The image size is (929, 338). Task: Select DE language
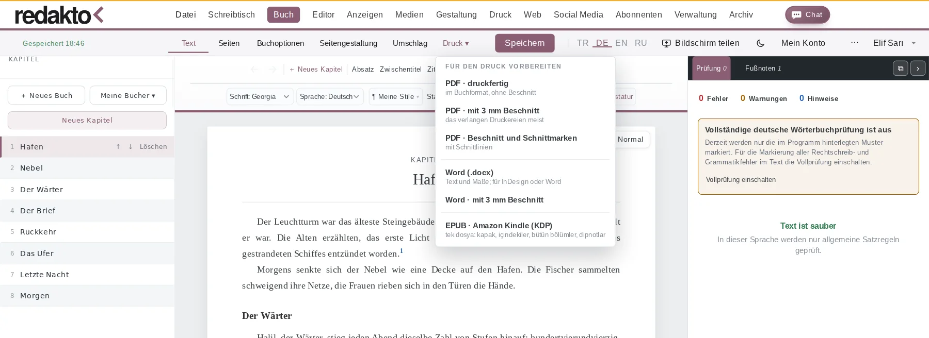[x=602, y=43]
